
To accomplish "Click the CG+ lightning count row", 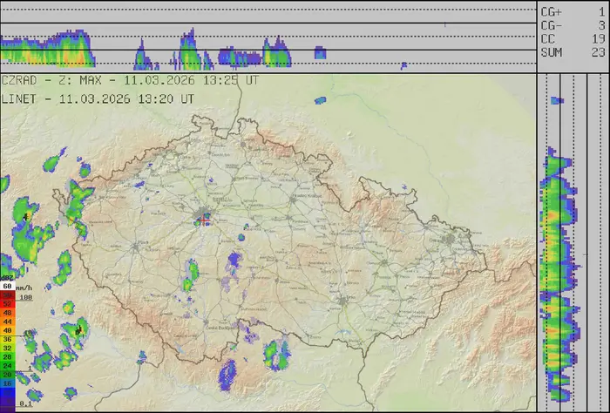I will [x=573, y=12].
